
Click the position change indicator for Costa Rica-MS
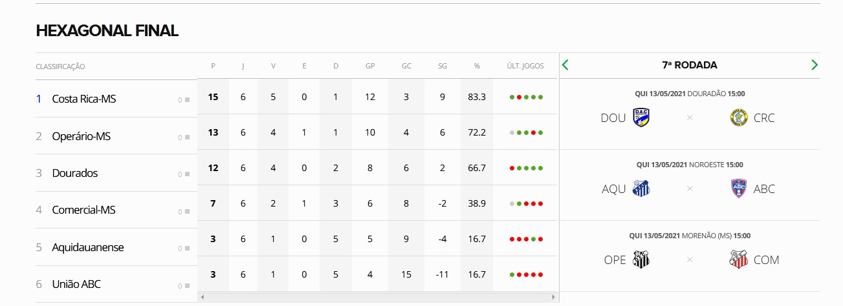(x=184, y=100)
